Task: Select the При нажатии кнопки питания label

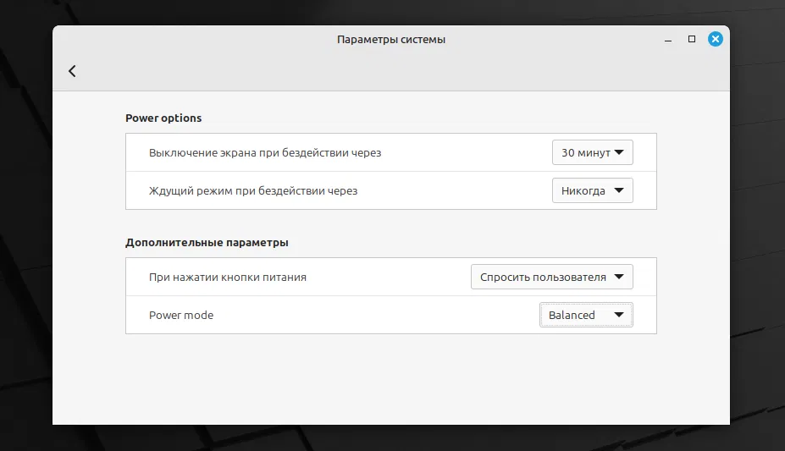Action: point(228,277)
